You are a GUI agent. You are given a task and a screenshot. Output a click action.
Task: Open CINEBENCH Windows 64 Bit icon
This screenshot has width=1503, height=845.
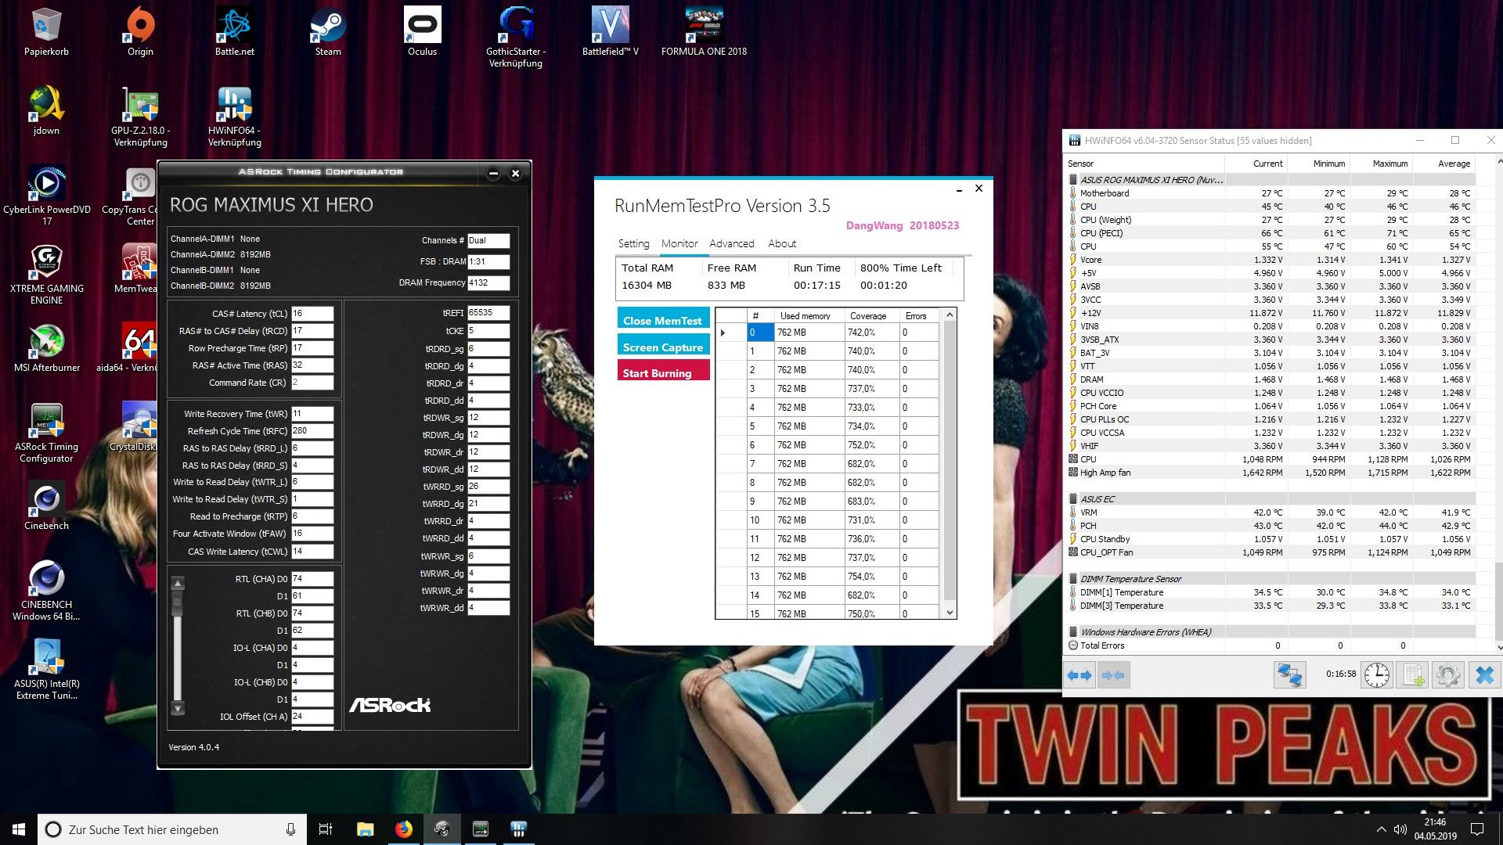pos(46,590)
